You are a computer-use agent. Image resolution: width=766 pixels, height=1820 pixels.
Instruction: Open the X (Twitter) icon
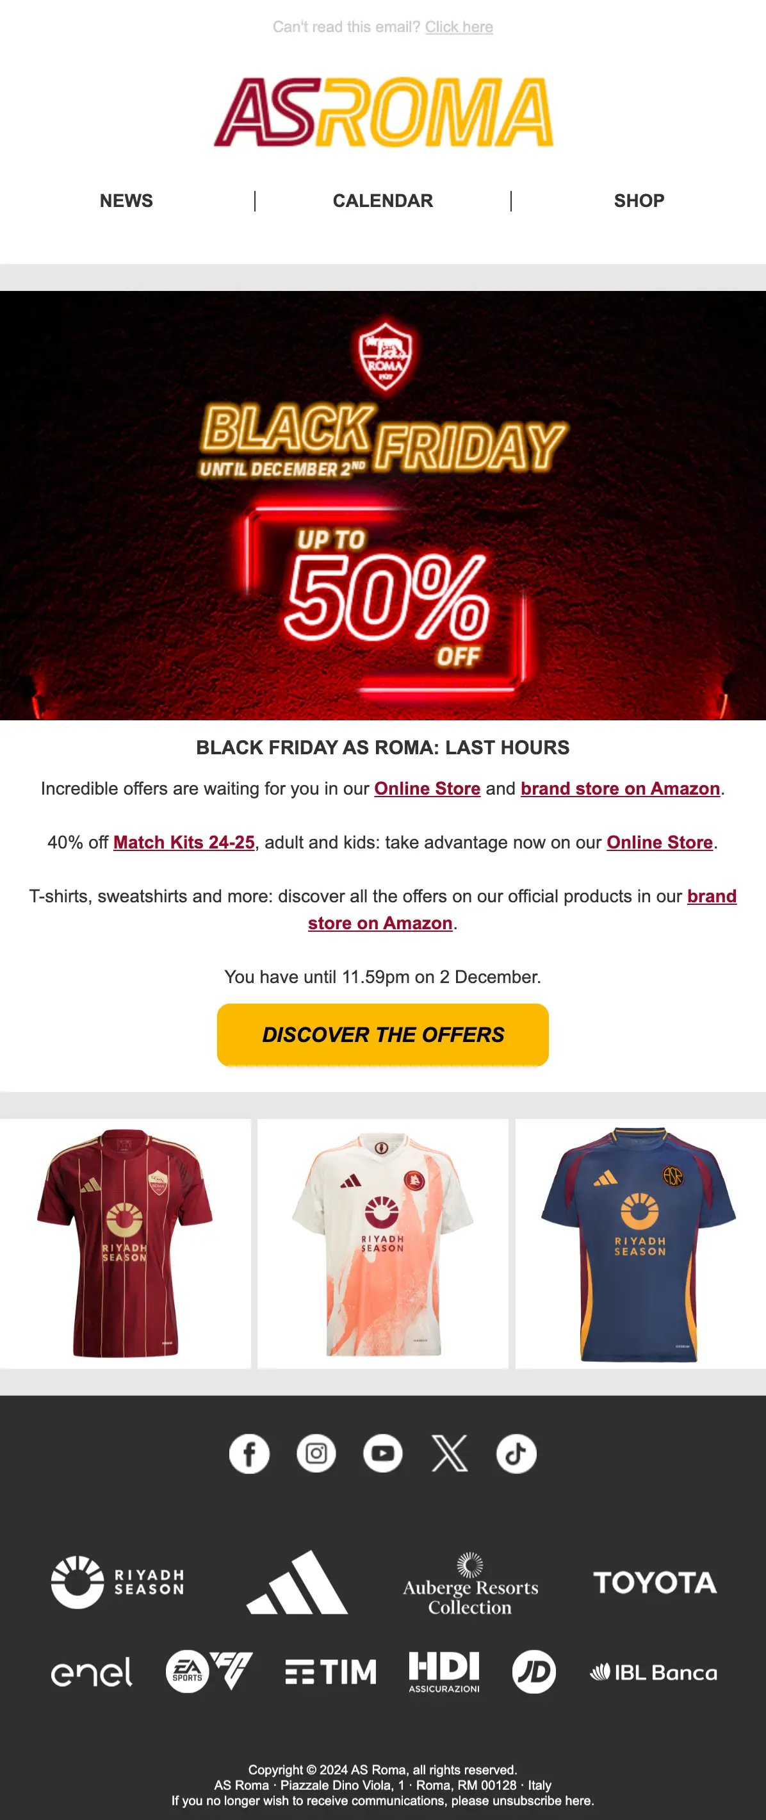(450, 1453)
